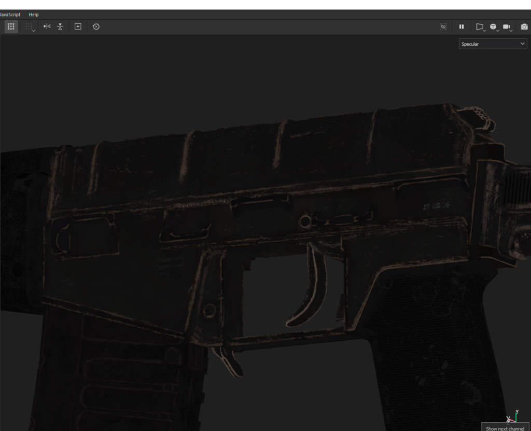Click the video camera mode icon
This screenshot has width=531, height=431.
[507, 26]
